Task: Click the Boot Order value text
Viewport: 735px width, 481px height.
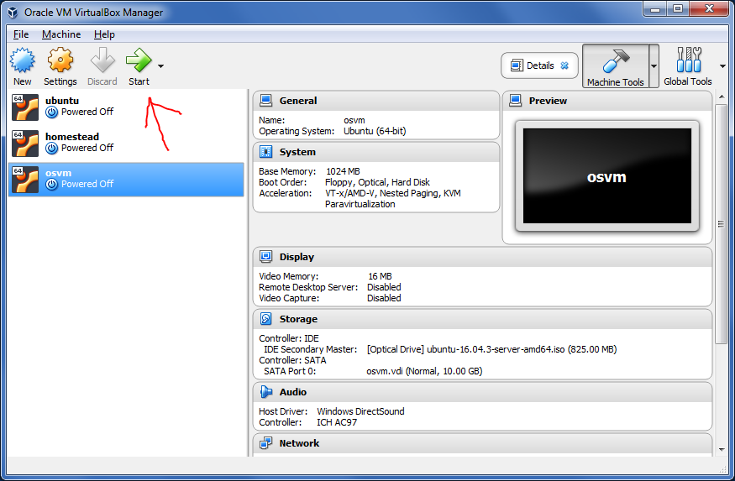Action: [377, 182]
